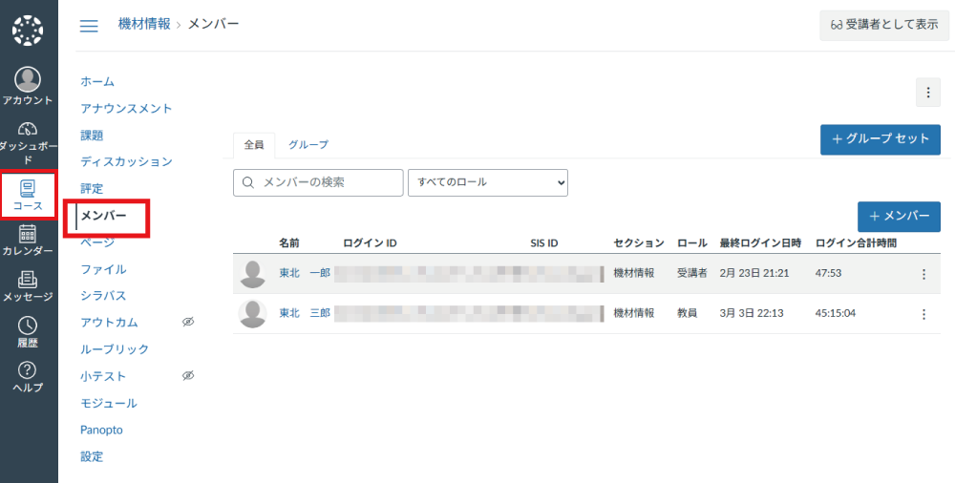Click the Canvas logo icon
This screenshot has width=955, height=483.
tap(28, 31)
